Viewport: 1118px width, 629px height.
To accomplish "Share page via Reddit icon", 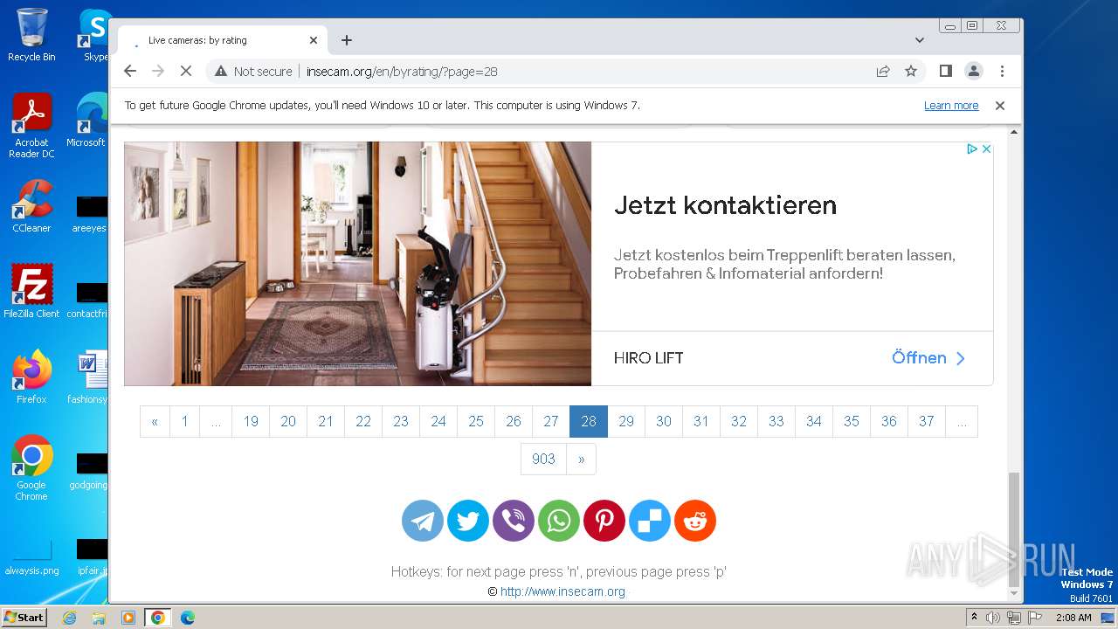I will (695, 521).
